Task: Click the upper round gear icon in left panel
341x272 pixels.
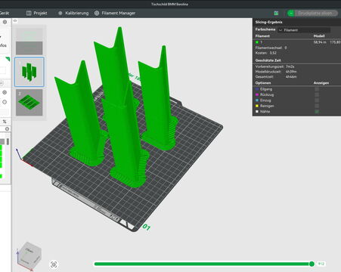Action: (x=5, y=92)
